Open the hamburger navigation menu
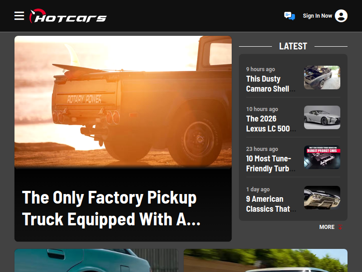 tap(19, 16)
